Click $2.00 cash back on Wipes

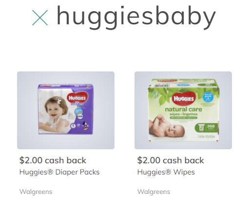point(171,160)
